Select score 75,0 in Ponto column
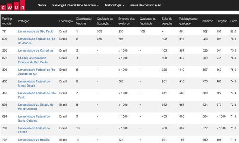 (x=233, y=70)
